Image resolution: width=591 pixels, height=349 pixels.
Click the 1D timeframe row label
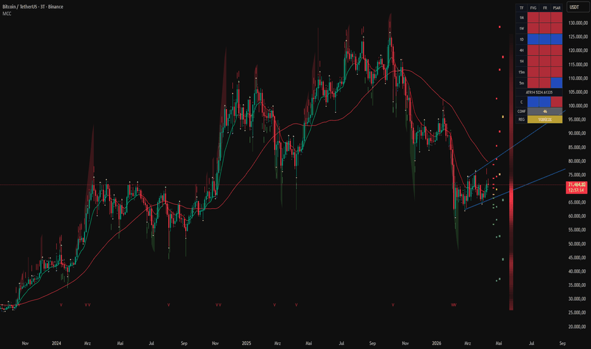tap(522, 39)
